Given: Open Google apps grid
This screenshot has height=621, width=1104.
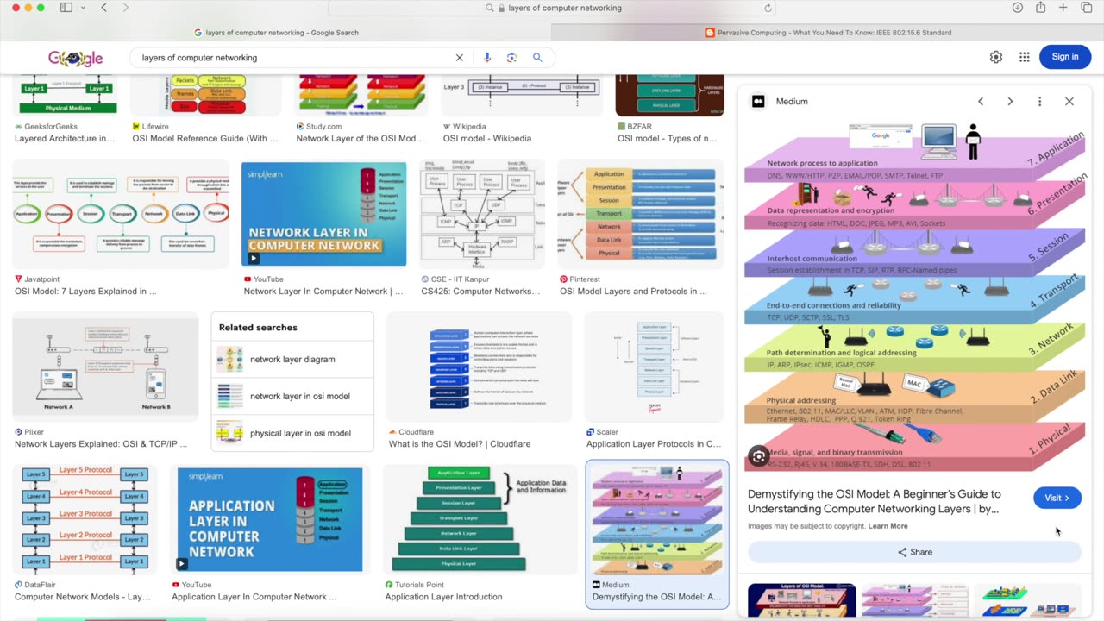Looking at the screenshot, I should (1025, 57).
